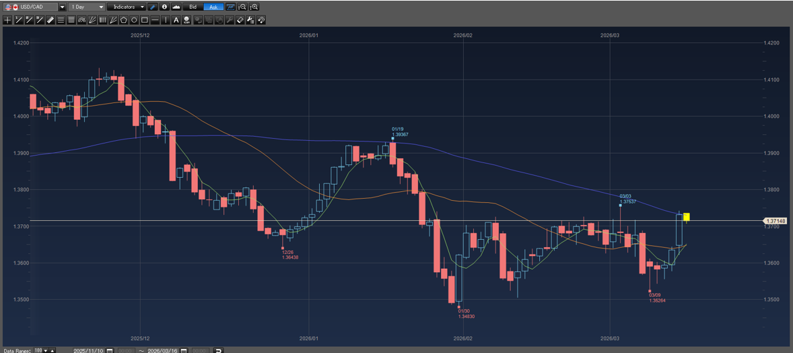
Task: Toggle the chart auto-fit scale button
Action: [x=230, y=7]
